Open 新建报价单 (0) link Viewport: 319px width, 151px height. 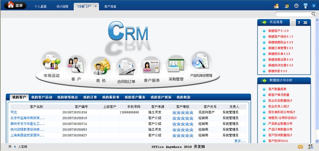click(x=279, y=54)
